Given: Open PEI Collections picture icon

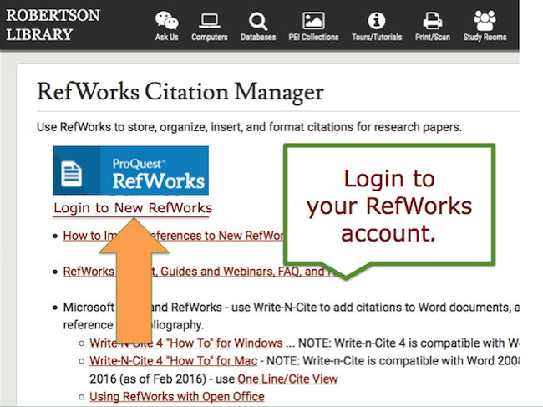Looking at the screenshot, I should 313,21.
